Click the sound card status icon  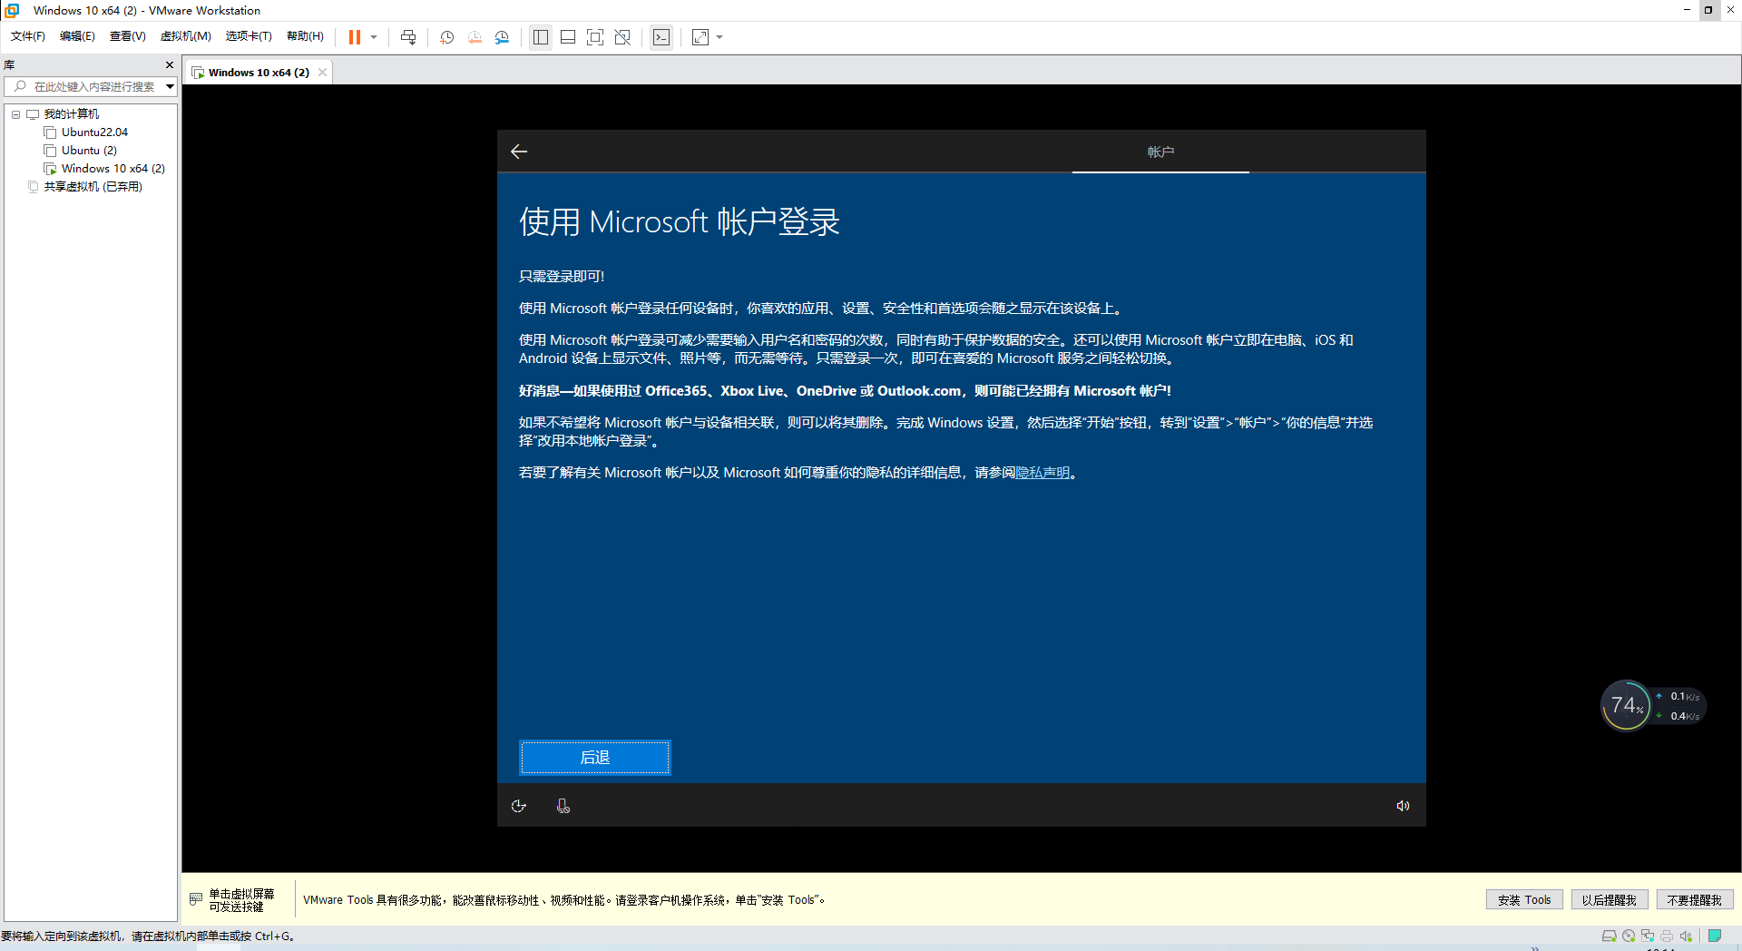[x=1686, y=936]
